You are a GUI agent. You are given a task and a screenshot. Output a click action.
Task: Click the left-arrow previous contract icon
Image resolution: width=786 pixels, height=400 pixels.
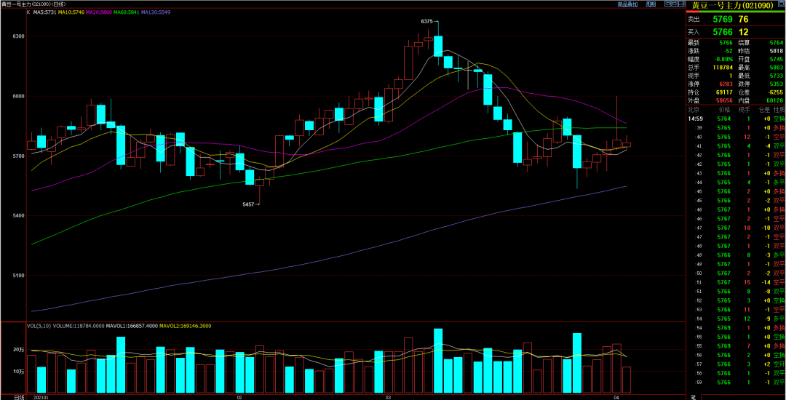pyautogui.click(x=667, y=4)
